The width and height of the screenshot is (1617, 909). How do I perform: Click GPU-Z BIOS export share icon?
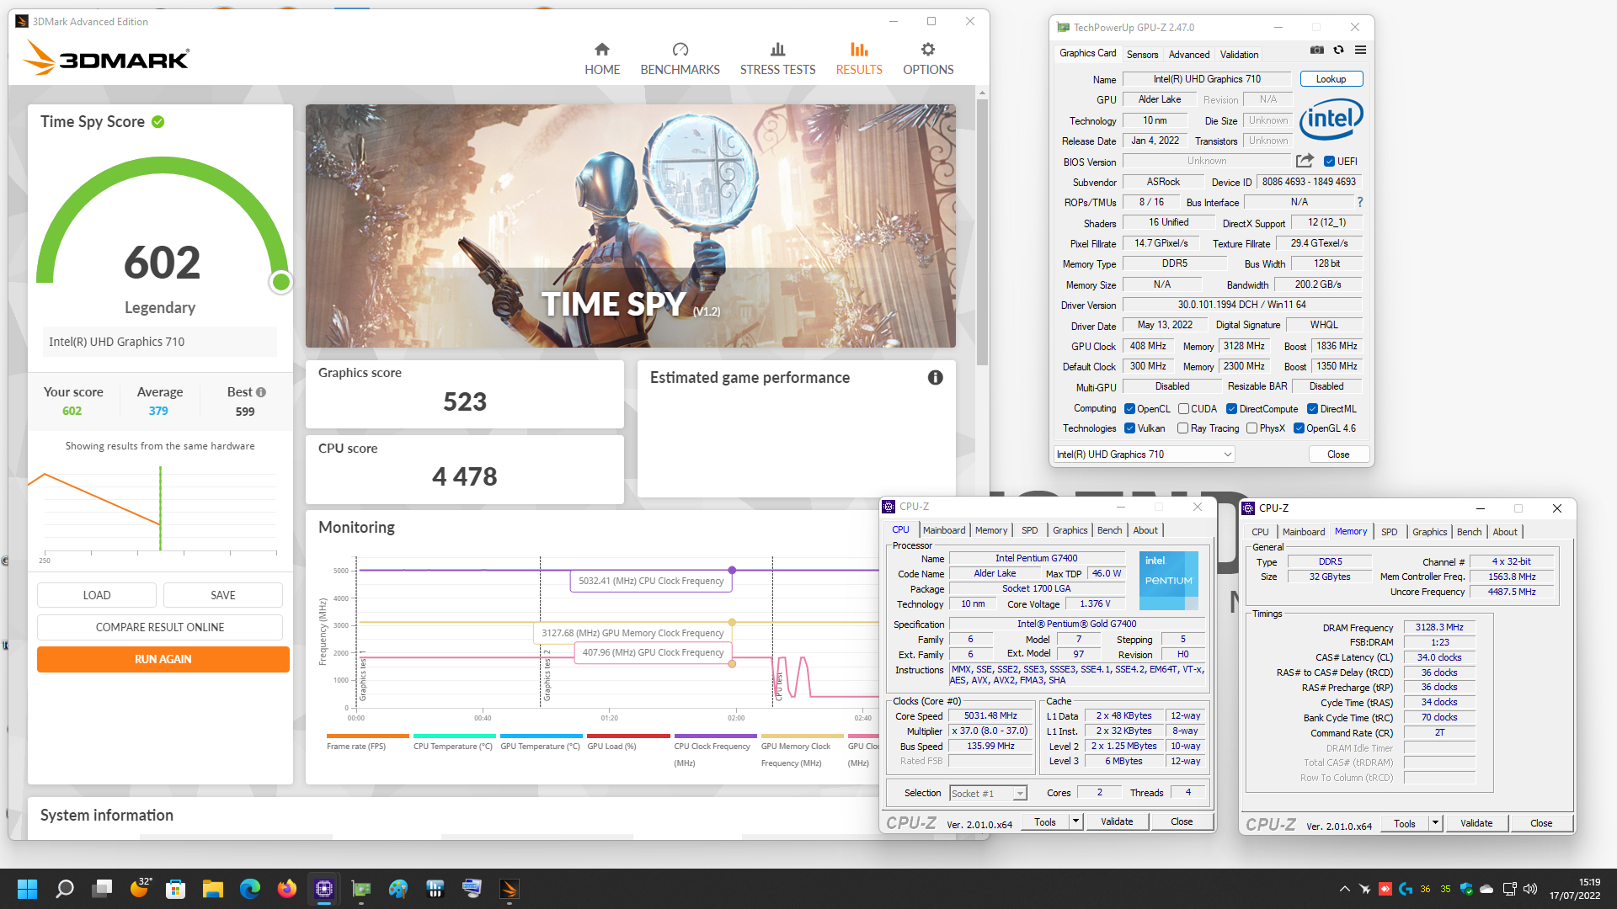pyautogui.click(x=1305, y=161)
